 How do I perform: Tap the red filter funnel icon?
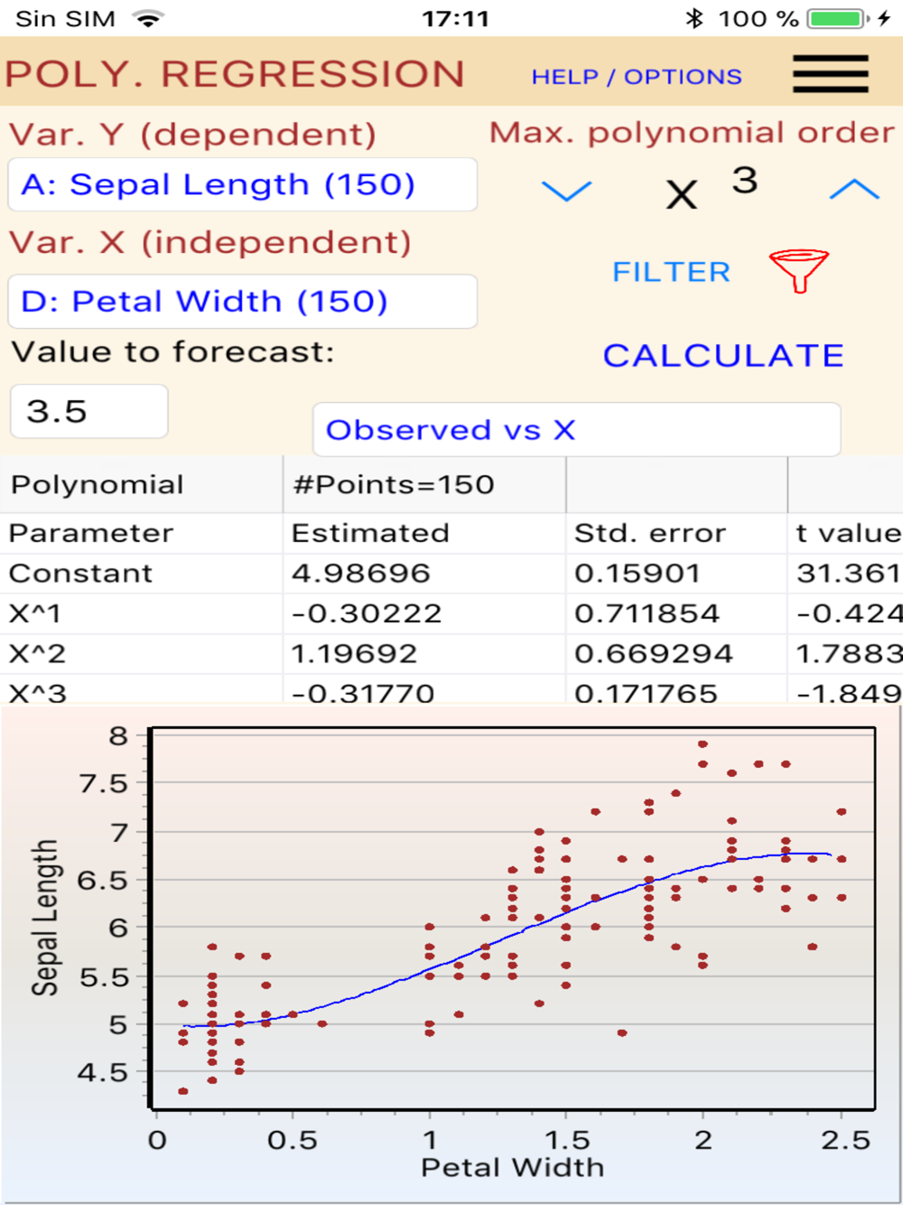(799, 271)
